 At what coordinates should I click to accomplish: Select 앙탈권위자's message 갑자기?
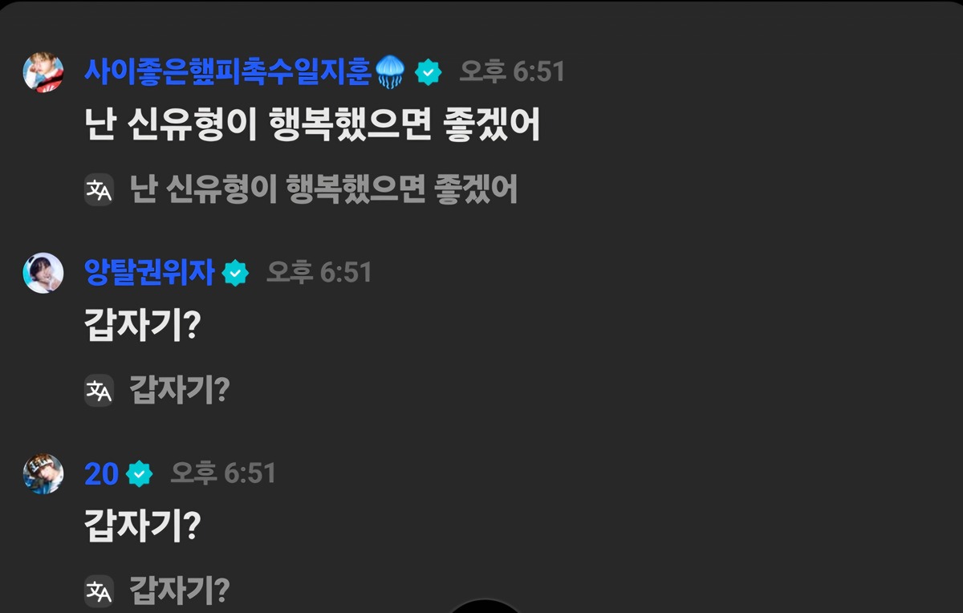point(142,327)
